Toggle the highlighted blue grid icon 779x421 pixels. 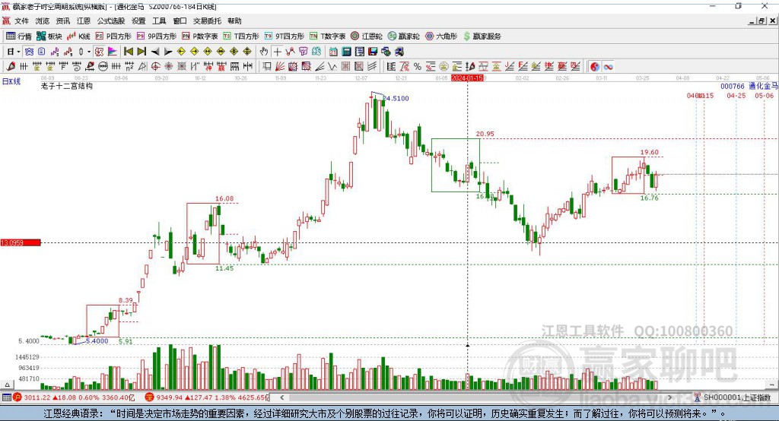coord(30,51)
